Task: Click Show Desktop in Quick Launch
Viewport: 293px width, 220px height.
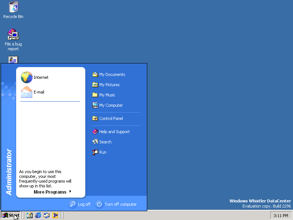Action: (29, 215)
